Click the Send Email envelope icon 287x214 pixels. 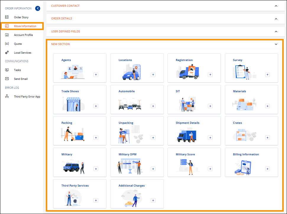click(x=7, y=79)
